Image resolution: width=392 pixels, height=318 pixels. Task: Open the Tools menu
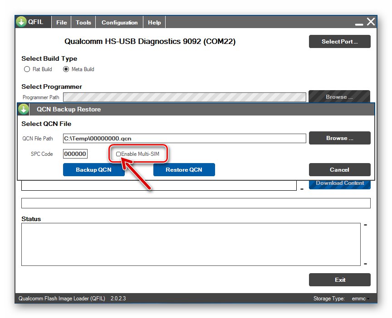coord(83,23)
